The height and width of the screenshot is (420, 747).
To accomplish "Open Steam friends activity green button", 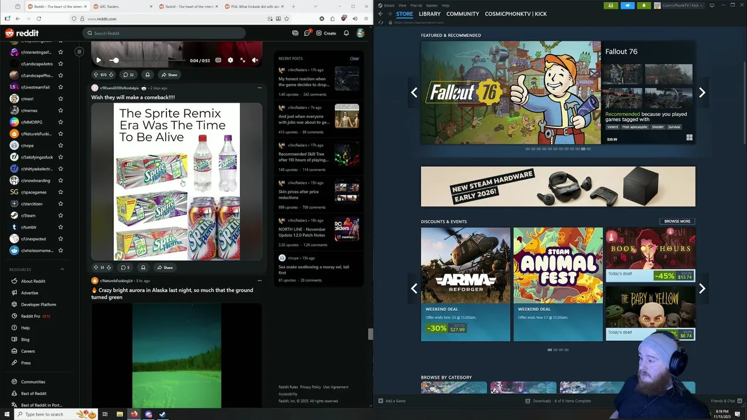I will pos(611,5).
